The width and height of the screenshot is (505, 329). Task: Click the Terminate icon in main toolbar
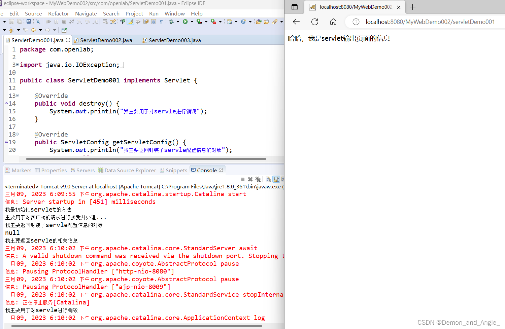tap(64, 22)
